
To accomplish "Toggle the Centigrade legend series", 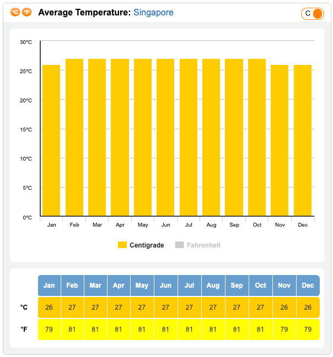I will (147, 245).
